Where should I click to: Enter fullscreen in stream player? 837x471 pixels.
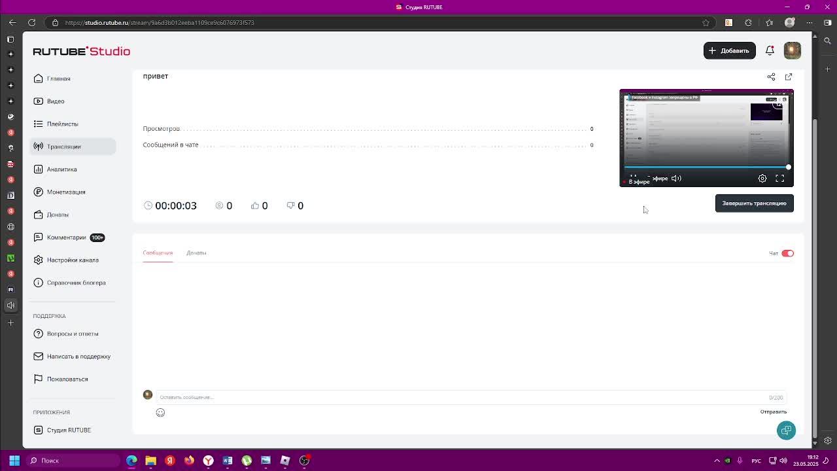[x=779, y=178]
